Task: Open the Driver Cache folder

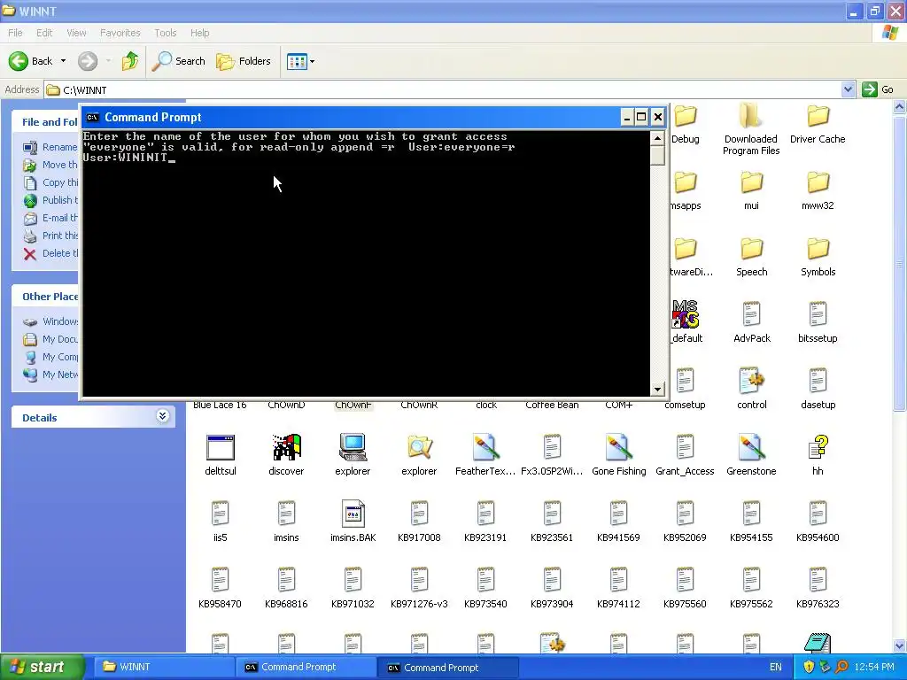Action: (x=818, y=116)
